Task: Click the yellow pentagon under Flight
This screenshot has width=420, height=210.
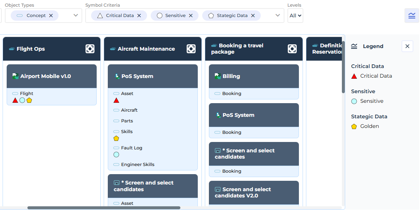Action: click(29, 100)
